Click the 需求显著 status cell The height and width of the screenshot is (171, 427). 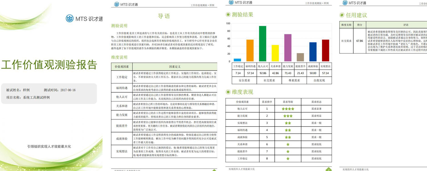pyautogui.click(x=316, y=109)
